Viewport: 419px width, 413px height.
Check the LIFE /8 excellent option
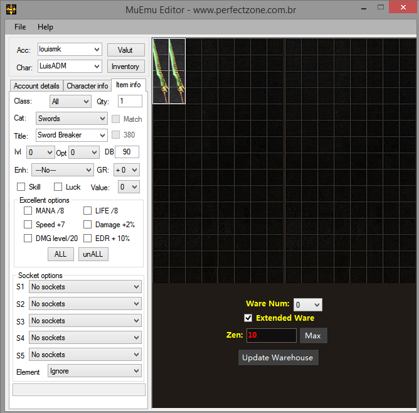click(x=87, y=211)
